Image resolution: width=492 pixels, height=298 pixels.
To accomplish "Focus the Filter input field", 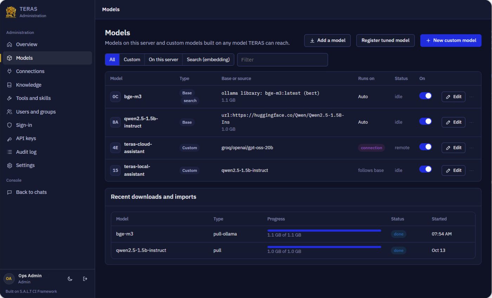I will [283, 60].
